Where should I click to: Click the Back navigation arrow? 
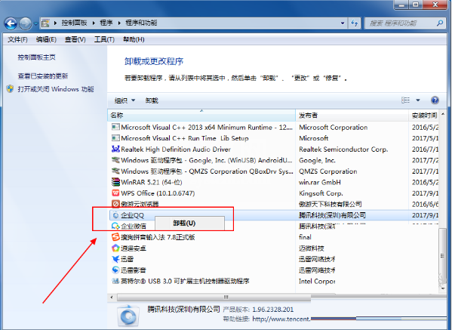pos(11,23)
